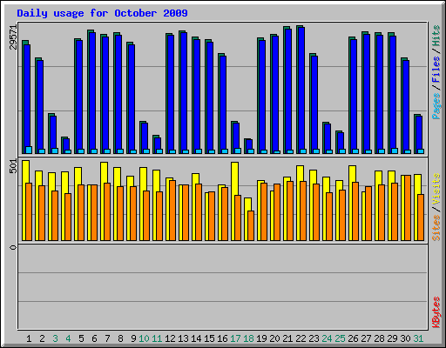The image size is (446, 348).
Task: Click day label 19 on the x-axis
Action: (x=261, y=338)
